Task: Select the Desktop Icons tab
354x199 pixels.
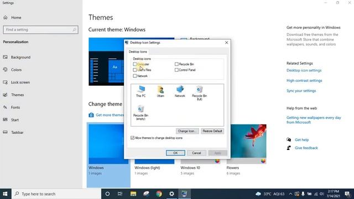Action: pyautogui.click(x=138, y=51)
